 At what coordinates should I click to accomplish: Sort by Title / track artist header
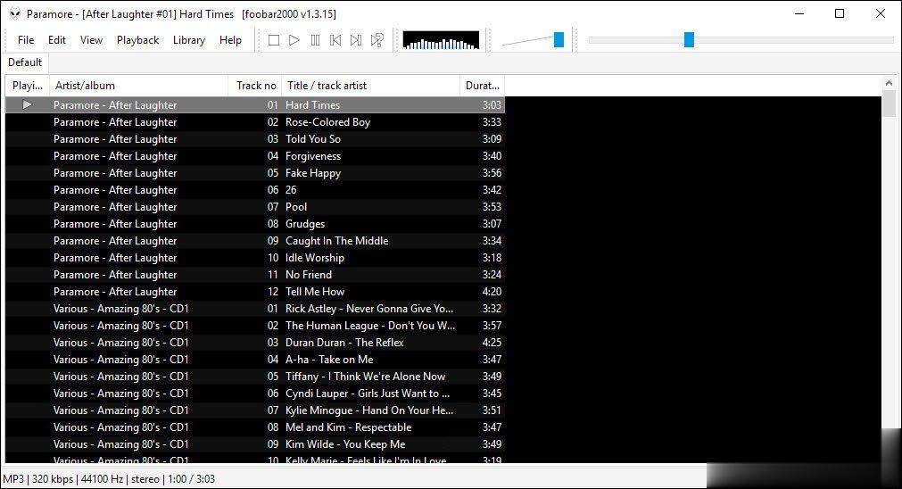370,86
